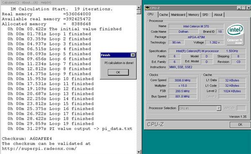Click the scrollbar down arrow
Viewport: 251px width, 154px height.
click(138, 152)
